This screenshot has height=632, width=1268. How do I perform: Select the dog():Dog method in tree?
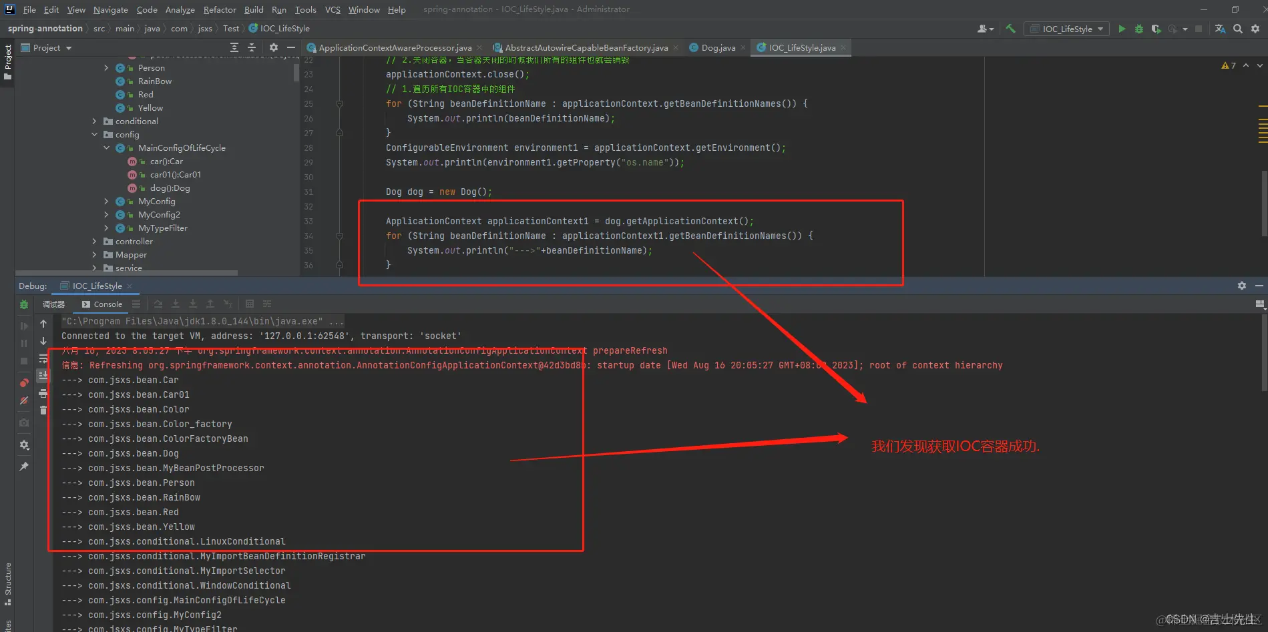170,188
